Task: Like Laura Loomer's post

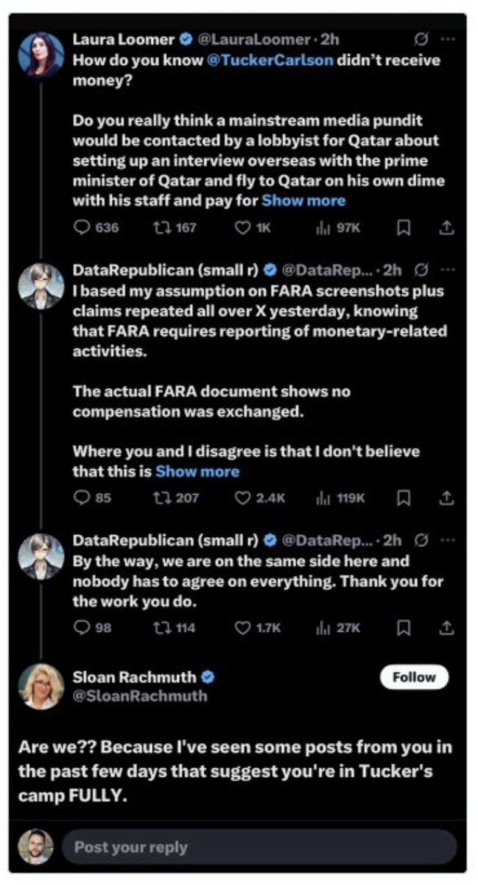Action: coord(244,227)
